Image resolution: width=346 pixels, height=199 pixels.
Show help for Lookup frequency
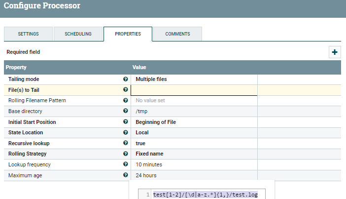point(126,164)
